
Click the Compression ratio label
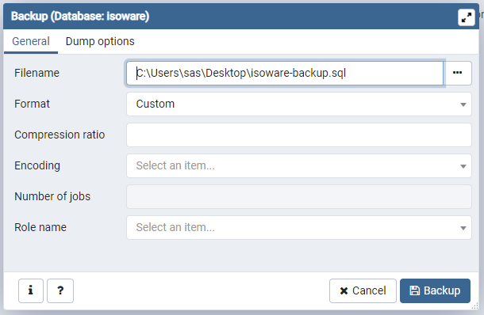(x=60, y=135)
